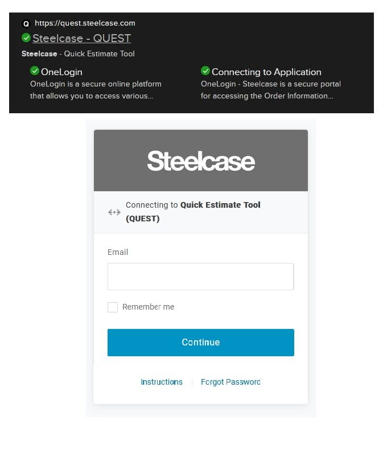Click the Steelcase - Quick Estimate Tool snippet

pos(78,53)
